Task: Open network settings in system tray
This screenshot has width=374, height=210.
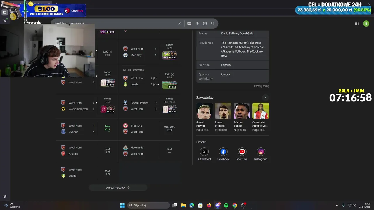Action: [349, 205]
